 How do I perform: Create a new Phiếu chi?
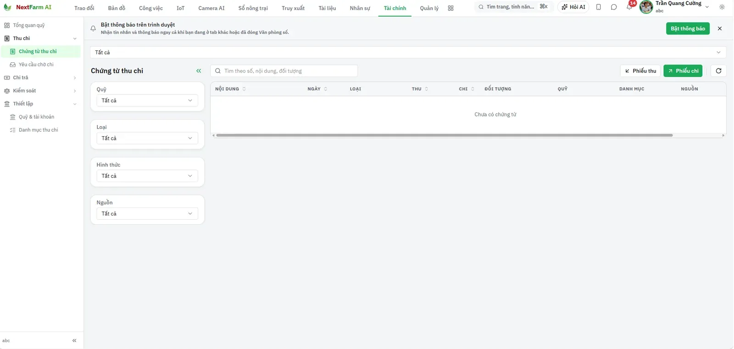[683, 71]
